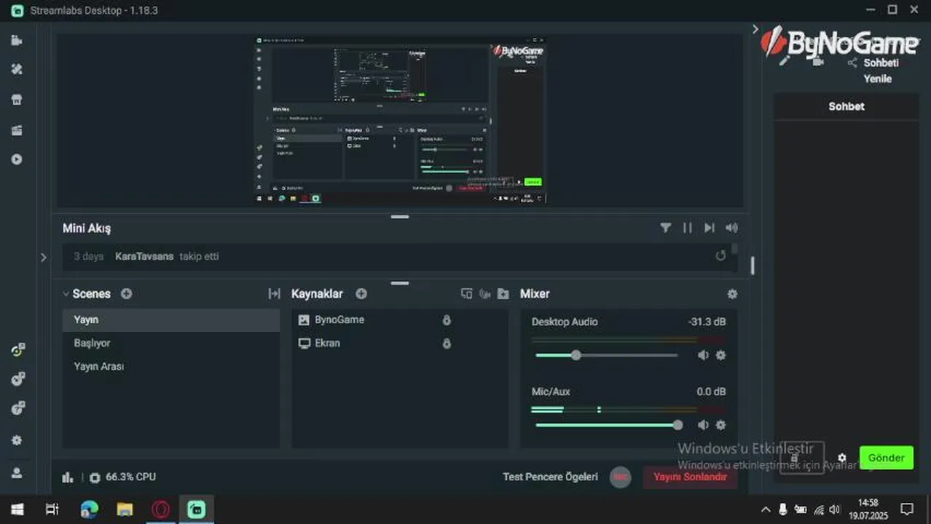This screenshot has height=524, width=931.
Task: Click the 66.3% CPU indicator
Action: [x=123, y=477]
